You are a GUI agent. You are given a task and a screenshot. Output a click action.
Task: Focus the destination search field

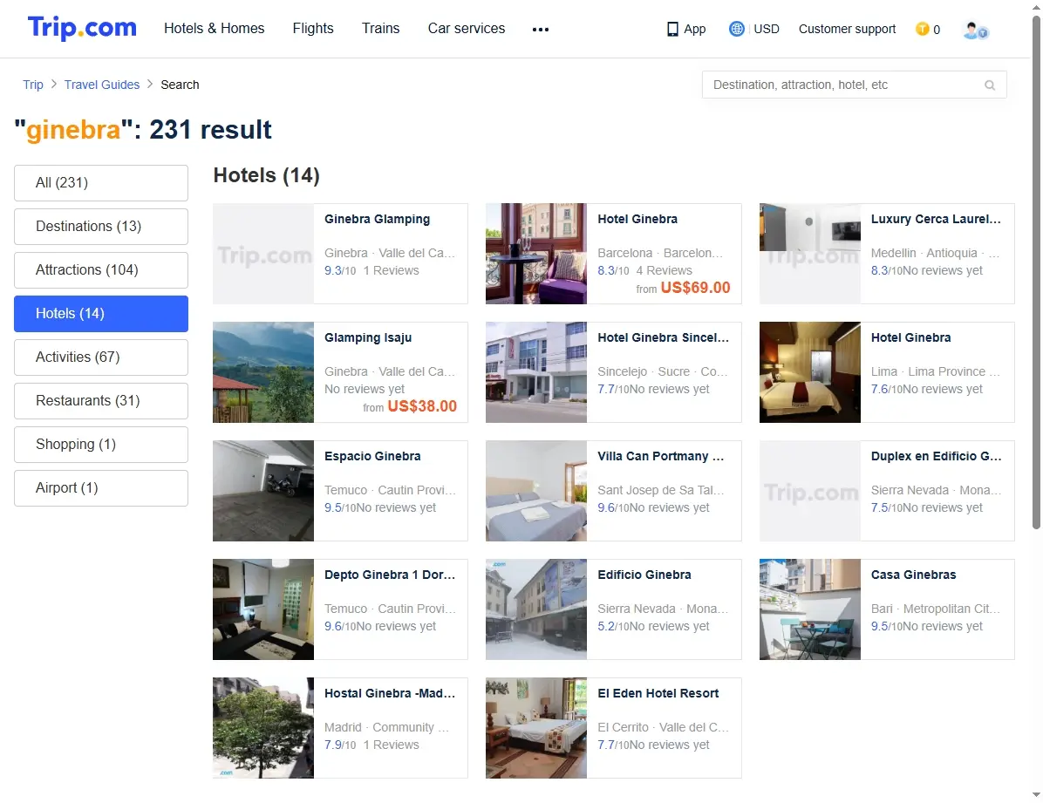pyautogui.click(x=854, y=85)
